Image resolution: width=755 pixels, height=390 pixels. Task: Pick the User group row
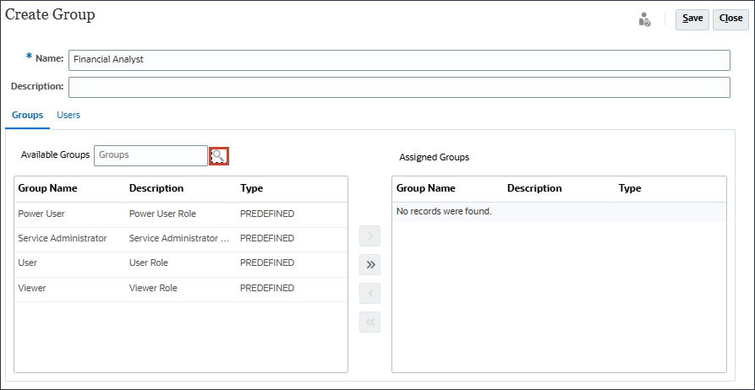(28, 263)
